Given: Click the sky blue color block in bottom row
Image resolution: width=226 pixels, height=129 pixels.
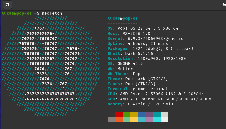Looking at the screenshot, I should [142, 119].
